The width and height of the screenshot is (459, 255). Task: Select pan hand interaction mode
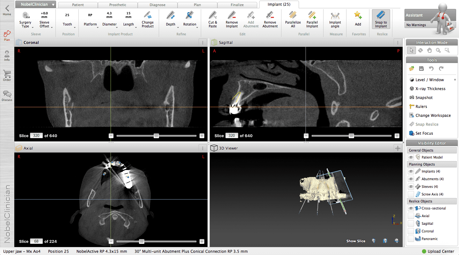(x=429, y=50)
